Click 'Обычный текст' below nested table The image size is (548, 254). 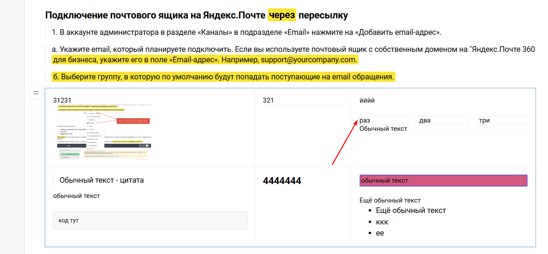pos(383,129)
